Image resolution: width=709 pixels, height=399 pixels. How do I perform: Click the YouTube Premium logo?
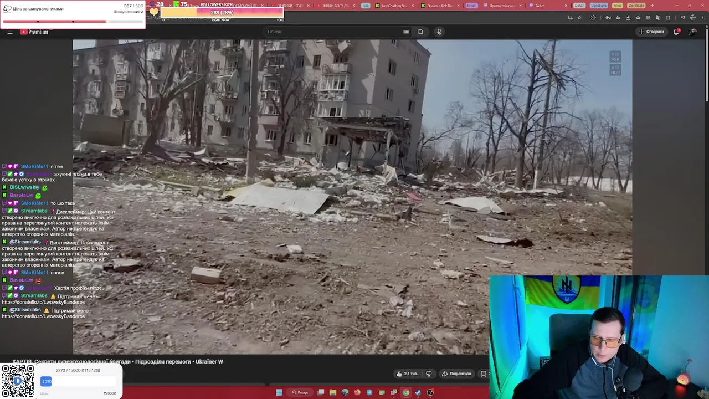[x=34, y=32]
